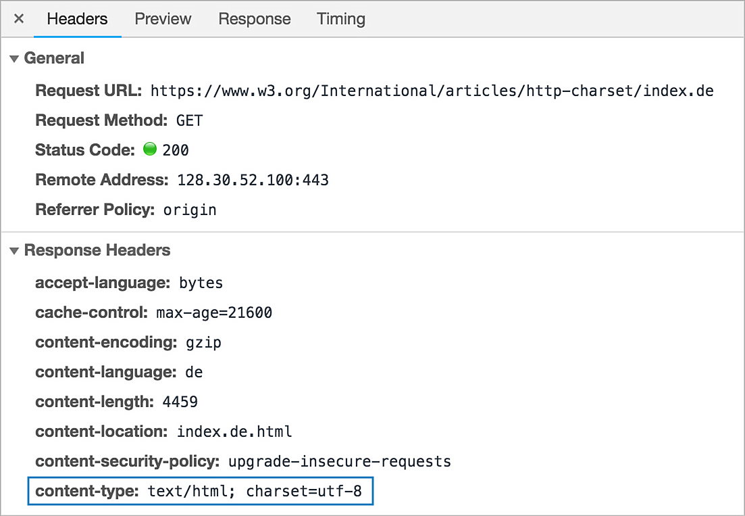Select the Referrer Policy origin value
Image resolution: width=745 pixels, height=516 pixels.
coord(190,210)
